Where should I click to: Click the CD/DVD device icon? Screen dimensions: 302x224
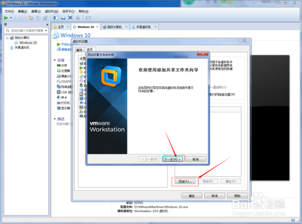pos(59,82)
